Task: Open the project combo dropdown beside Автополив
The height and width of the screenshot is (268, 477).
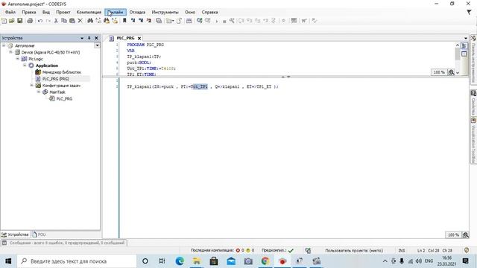Action: pos(97,45)
